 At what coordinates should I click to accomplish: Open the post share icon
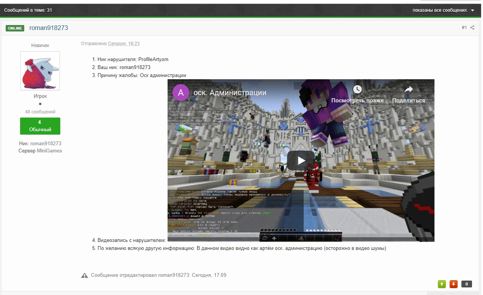pyautogui.click(x=472, y=28)
